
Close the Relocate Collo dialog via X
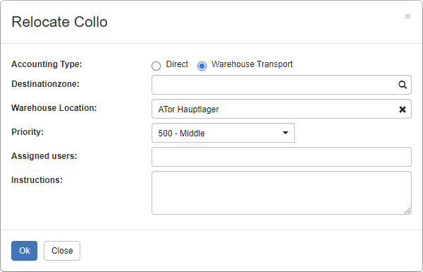tap(408, 16)
